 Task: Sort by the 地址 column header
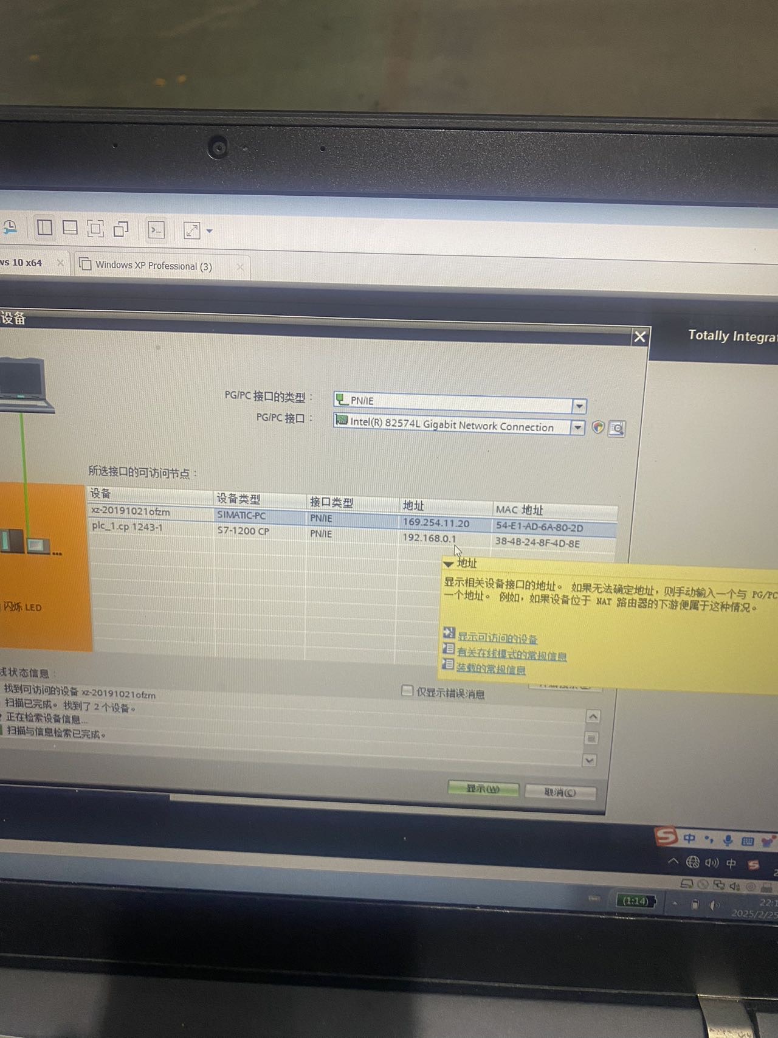tap(446, 506)
